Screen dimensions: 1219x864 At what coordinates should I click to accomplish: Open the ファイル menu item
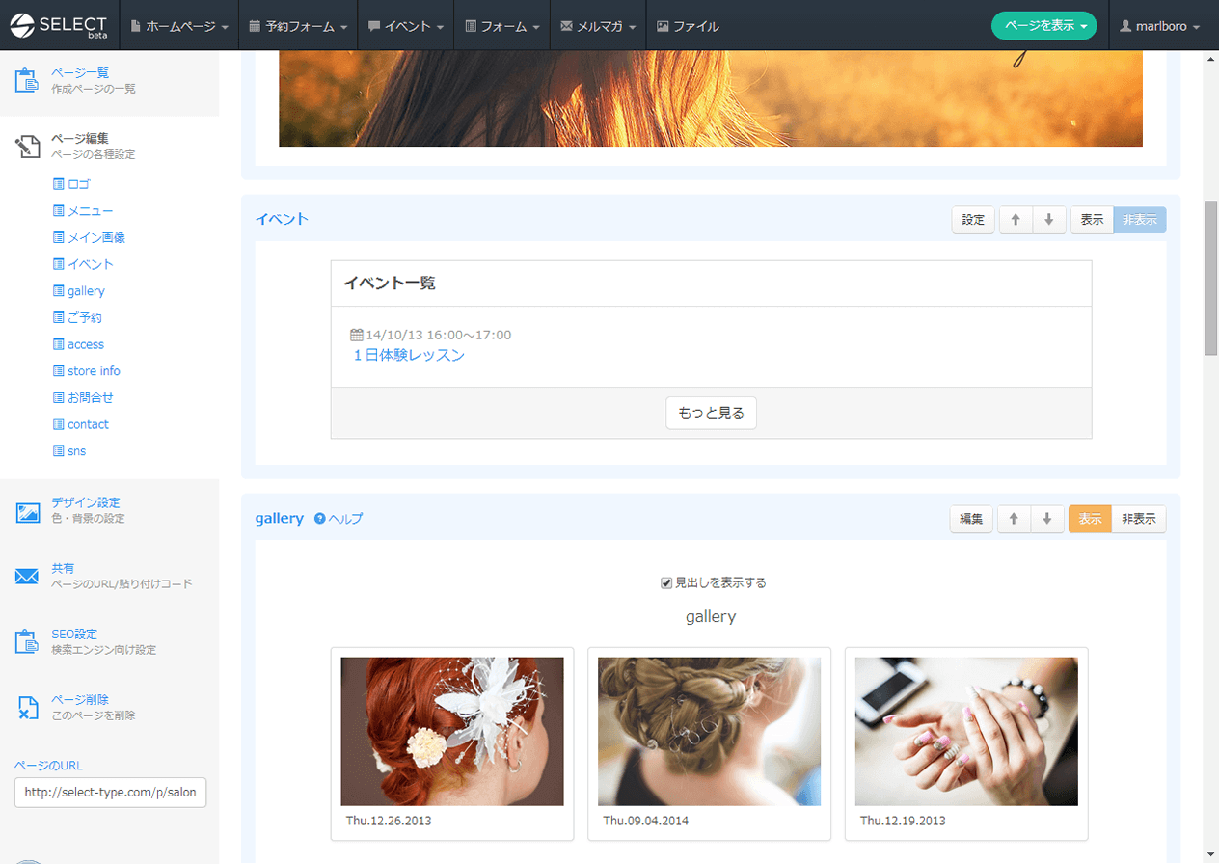tap(688, 27)
